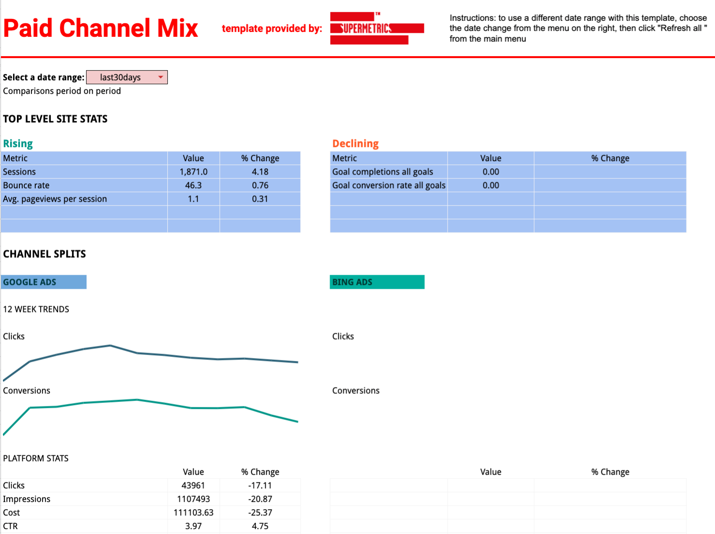Click the instructions text block
Image resolution: width=715 pixels, height=534 pixels.
pyautogui.click(x=578, y=29)
